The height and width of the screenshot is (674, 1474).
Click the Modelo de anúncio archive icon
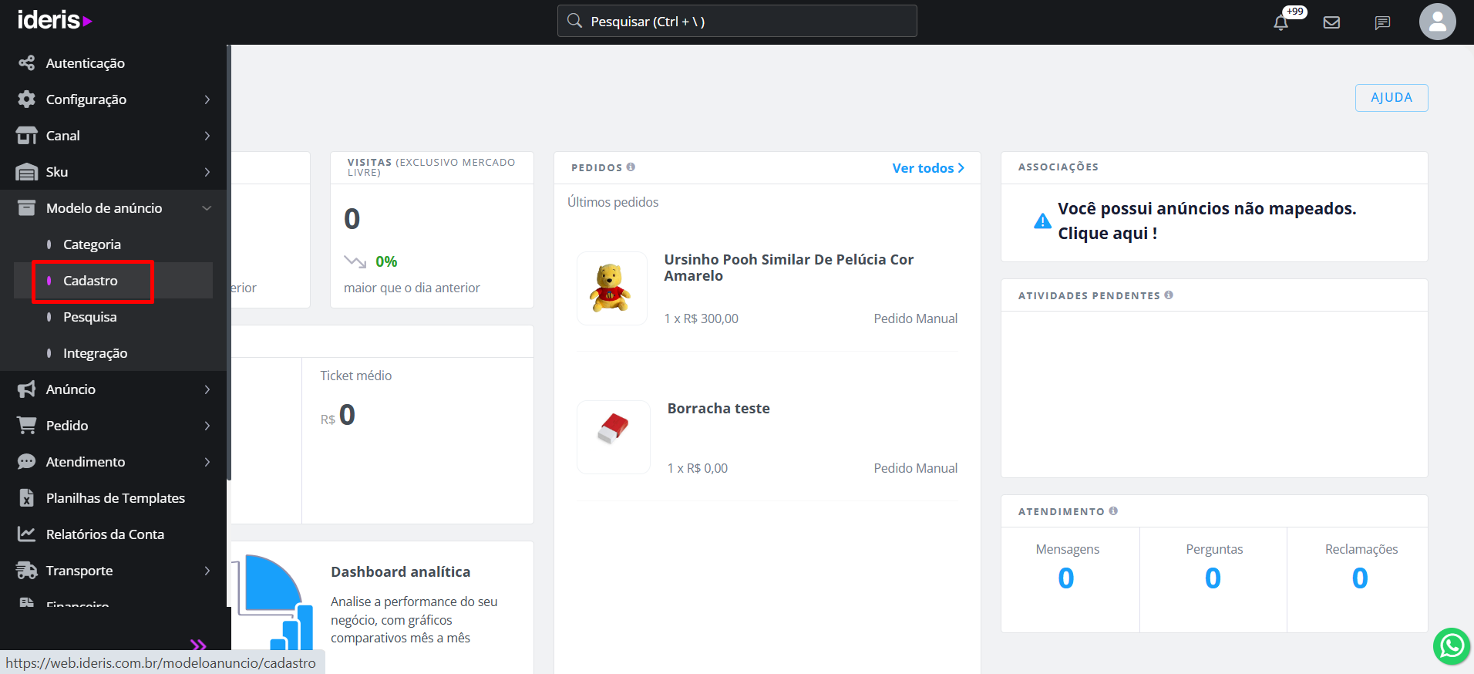pyautogui.click(x=27, y=208)
